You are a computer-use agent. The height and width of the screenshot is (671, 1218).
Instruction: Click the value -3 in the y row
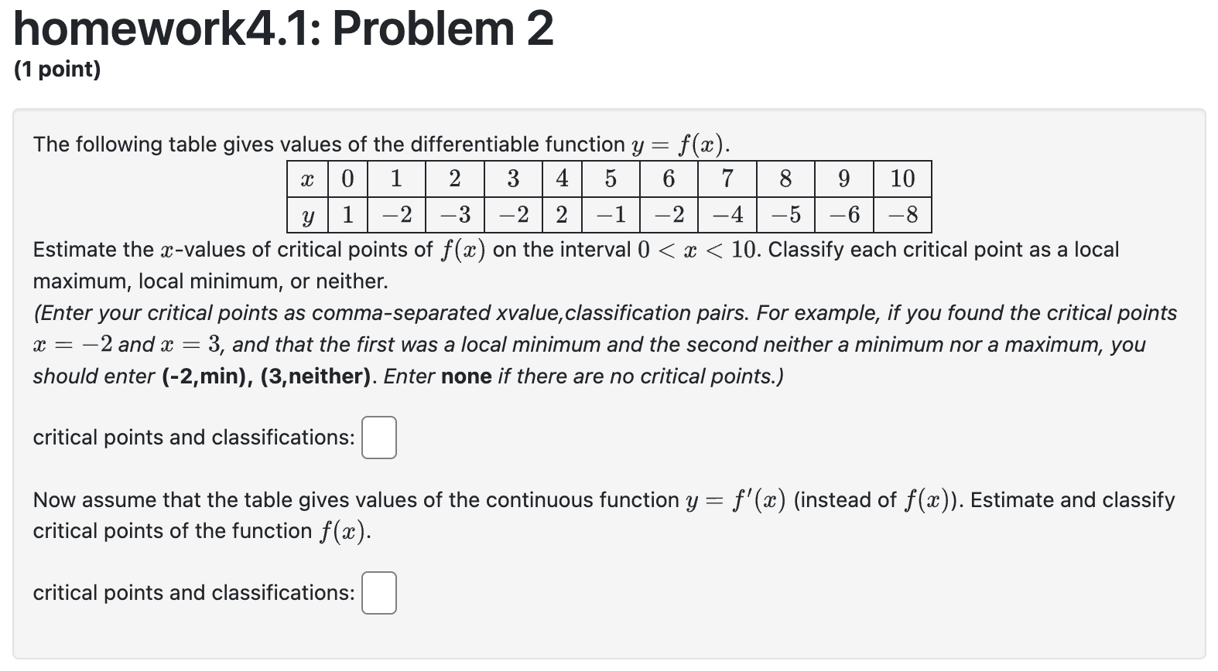455,215
